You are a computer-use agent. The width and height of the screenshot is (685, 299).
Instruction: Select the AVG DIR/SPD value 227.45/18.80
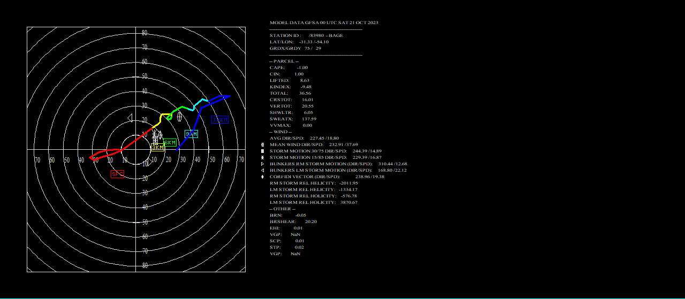point(324,138)
